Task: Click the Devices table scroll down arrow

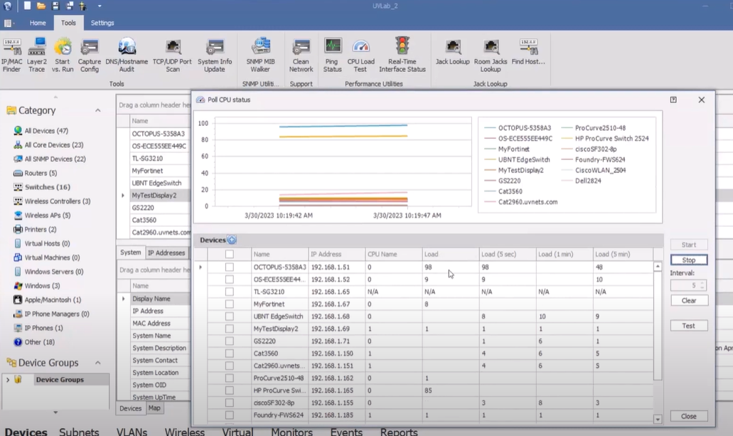Action: (x=658, y=419)
